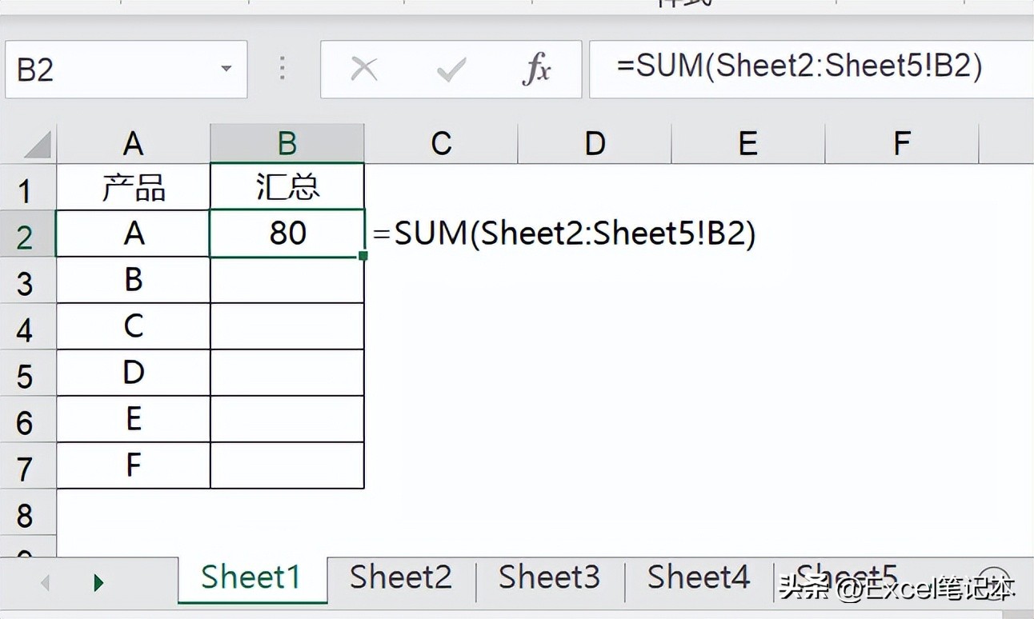1034x619 pixels.
Task: Open Insert Function fx dialog
Action: tap(536, 70)
